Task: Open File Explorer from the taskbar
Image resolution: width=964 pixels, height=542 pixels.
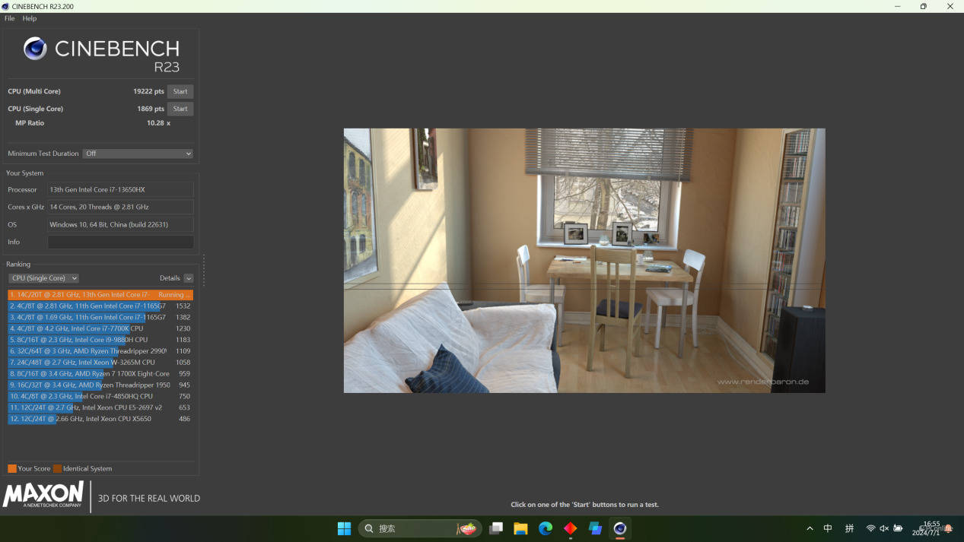Action: [520, 528]
